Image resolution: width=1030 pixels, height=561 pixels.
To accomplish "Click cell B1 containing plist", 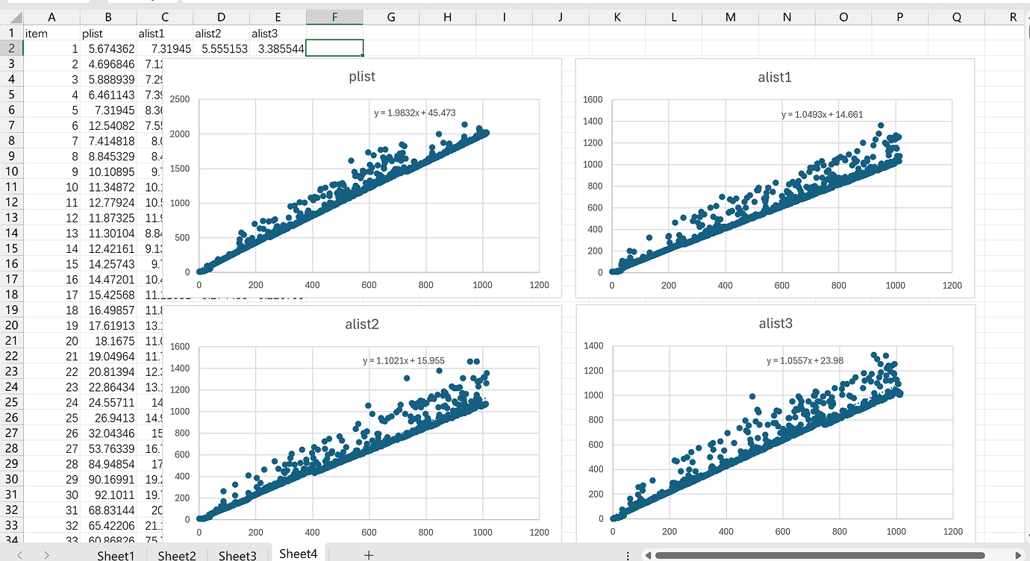I will 108,33.
